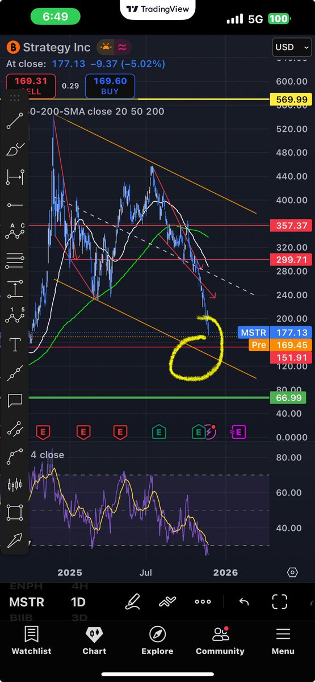This screenshot has height=682, width=315.
Task: Tap the lightning bolt event marker
Action: (209, 431)
